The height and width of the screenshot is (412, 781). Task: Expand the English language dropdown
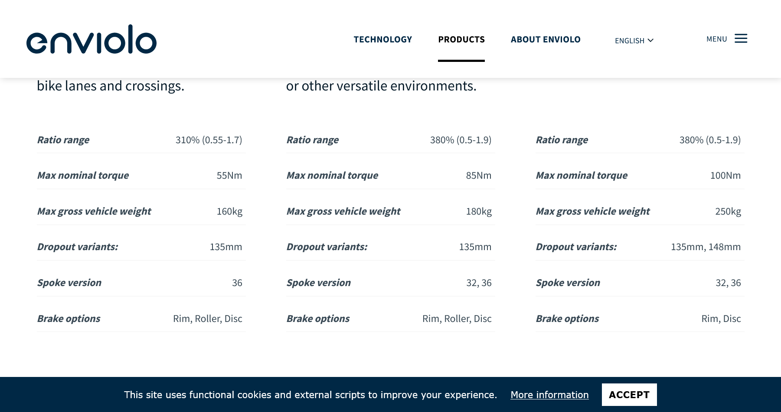[634, 40]
